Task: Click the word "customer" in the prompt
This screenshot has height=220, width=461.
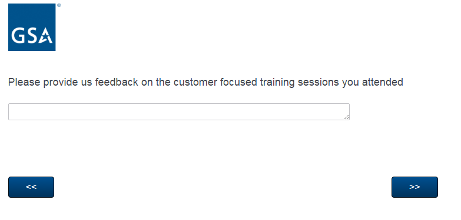Action: coord(195,82)
